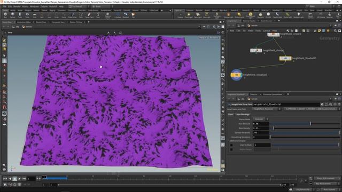Add a Camera from lights shelf
Image resolution: width=342 pixels, height=192 pixels.
tap(180, 15)
